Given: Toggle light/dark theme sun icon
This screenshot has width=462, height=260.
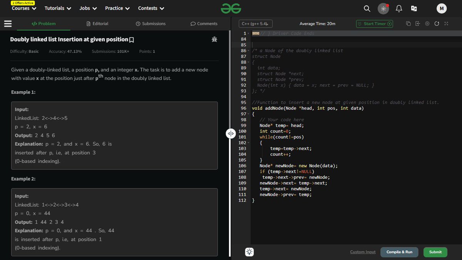Looking at the screenshot, I should (383, 8).
